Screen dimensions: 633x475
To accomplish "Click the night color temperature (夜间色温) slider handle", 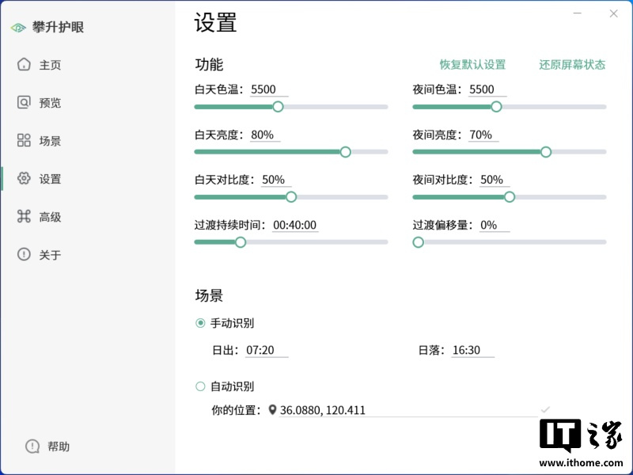I will 496,107.
